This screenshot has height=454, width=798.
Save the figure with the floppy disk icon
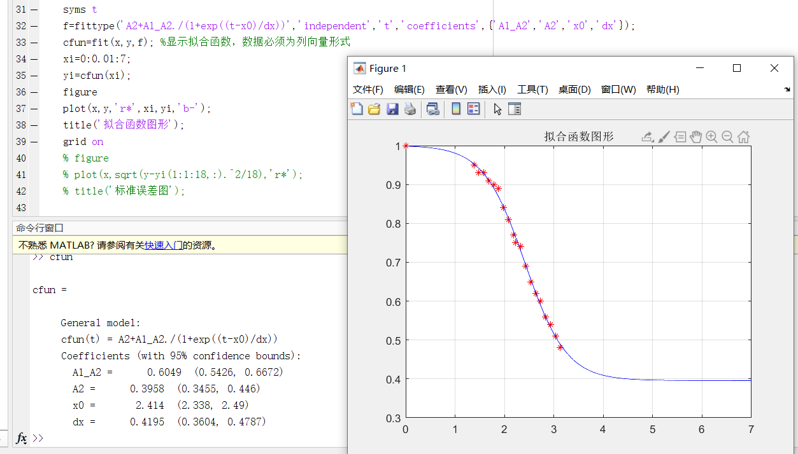392,109
